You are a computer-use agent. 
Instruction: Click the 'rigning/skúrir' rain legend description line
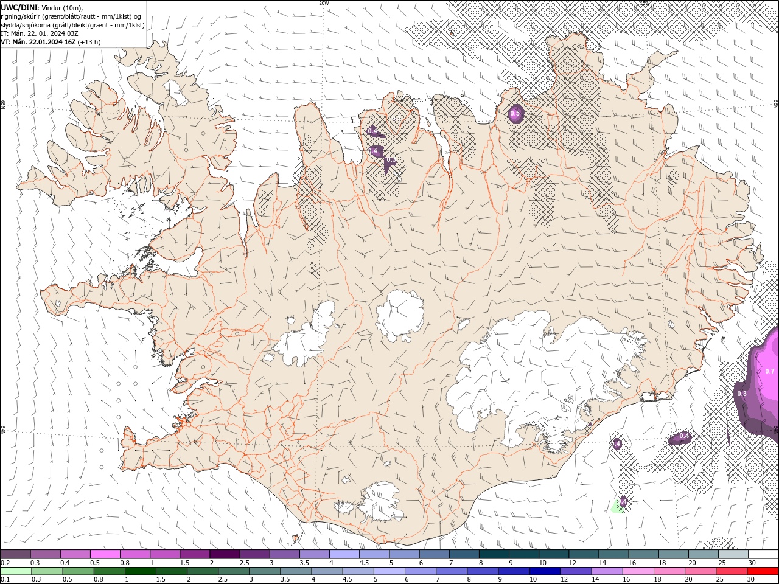coord(71,16)
